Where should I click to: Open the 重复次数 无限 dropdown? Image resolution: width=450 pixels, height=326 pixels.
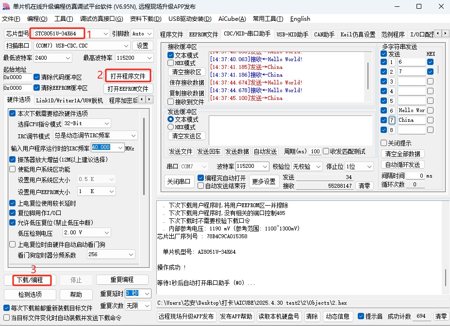pyautogui.click(x=147, y=306)
